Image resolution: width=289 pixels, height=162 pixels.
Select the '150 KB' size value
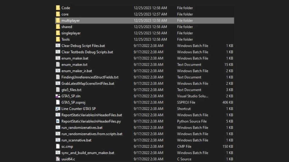click(228, 147)
